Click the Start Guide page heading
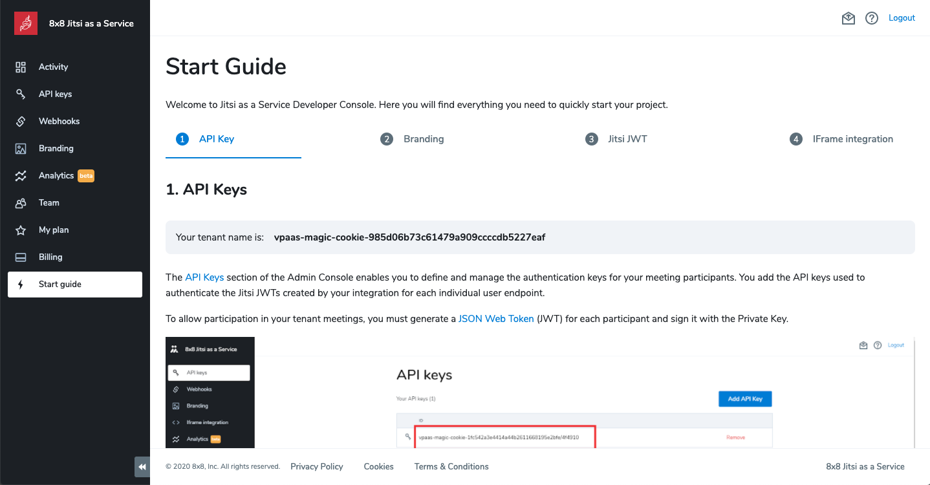 tap(226, 67)
